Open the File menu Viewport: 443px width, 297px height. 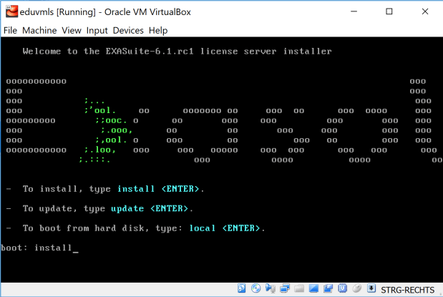(10, 30)
